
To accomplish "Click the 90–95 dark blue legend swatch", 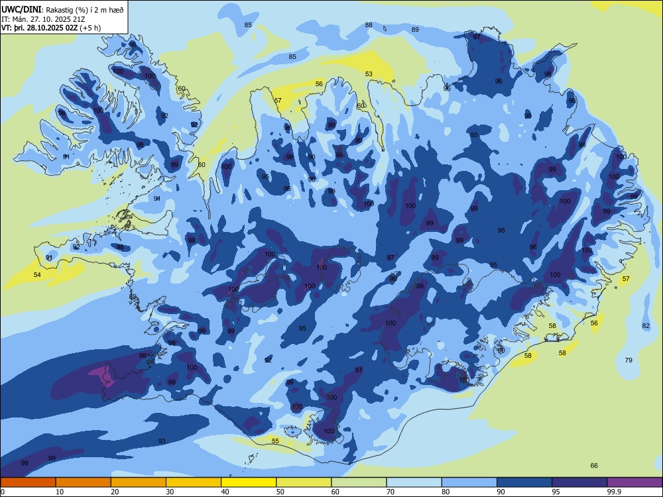I will [524, 482].
